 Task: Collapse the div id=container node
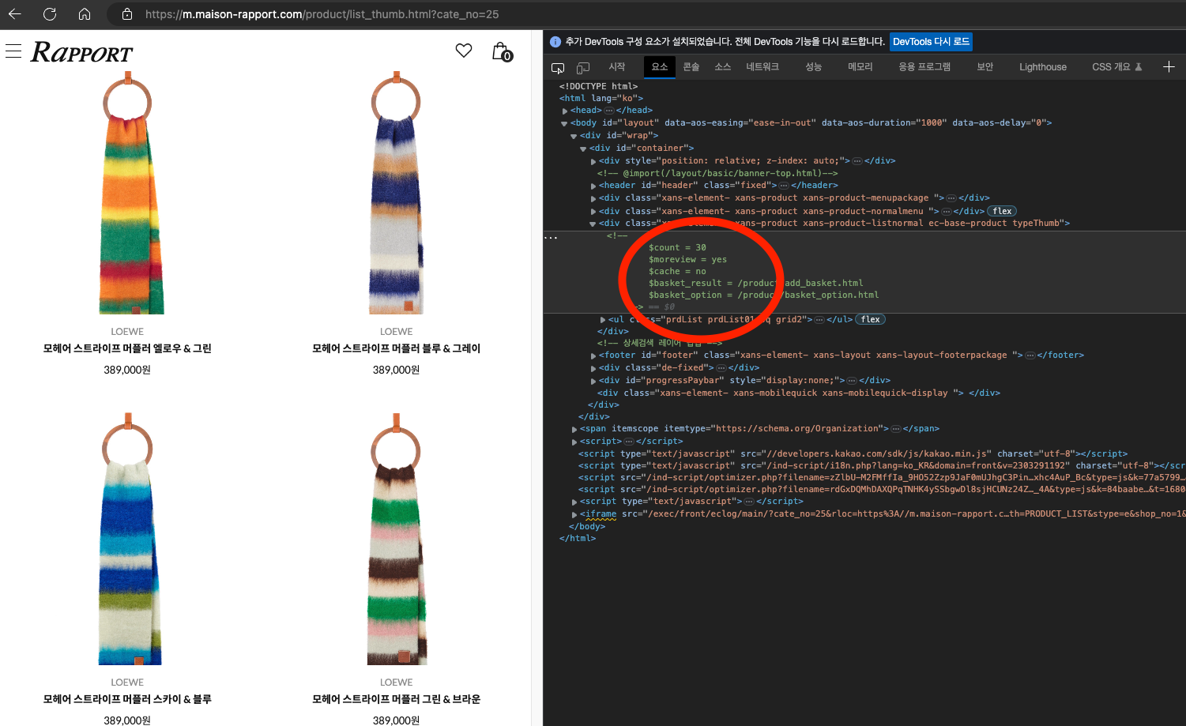[584, 149]
